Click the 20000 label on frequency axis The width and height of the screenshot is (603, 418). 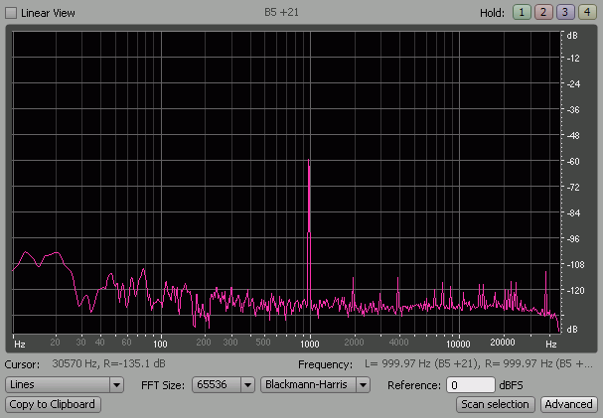click(503, 343)
